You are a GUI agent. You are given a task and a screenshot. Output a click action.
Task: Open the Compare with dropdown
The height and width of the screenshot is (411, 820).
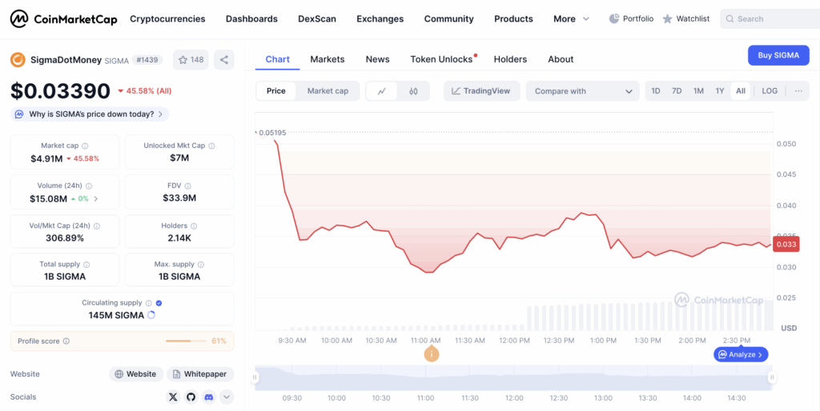point(582,91)
